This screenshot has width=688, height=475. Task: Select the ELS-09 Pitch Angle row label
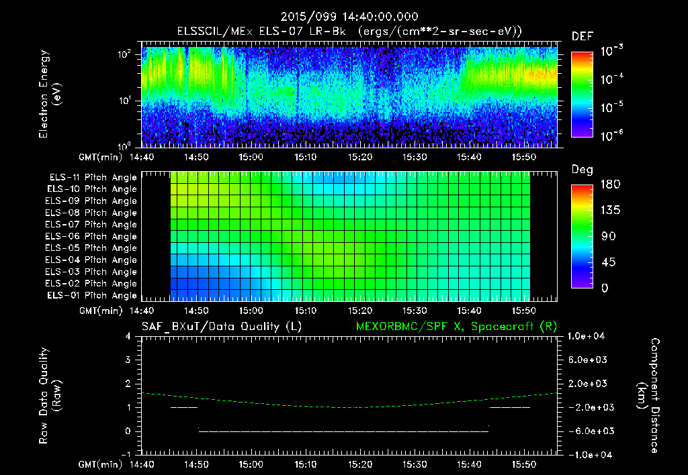pyautogui.click(x=91, y=201)
